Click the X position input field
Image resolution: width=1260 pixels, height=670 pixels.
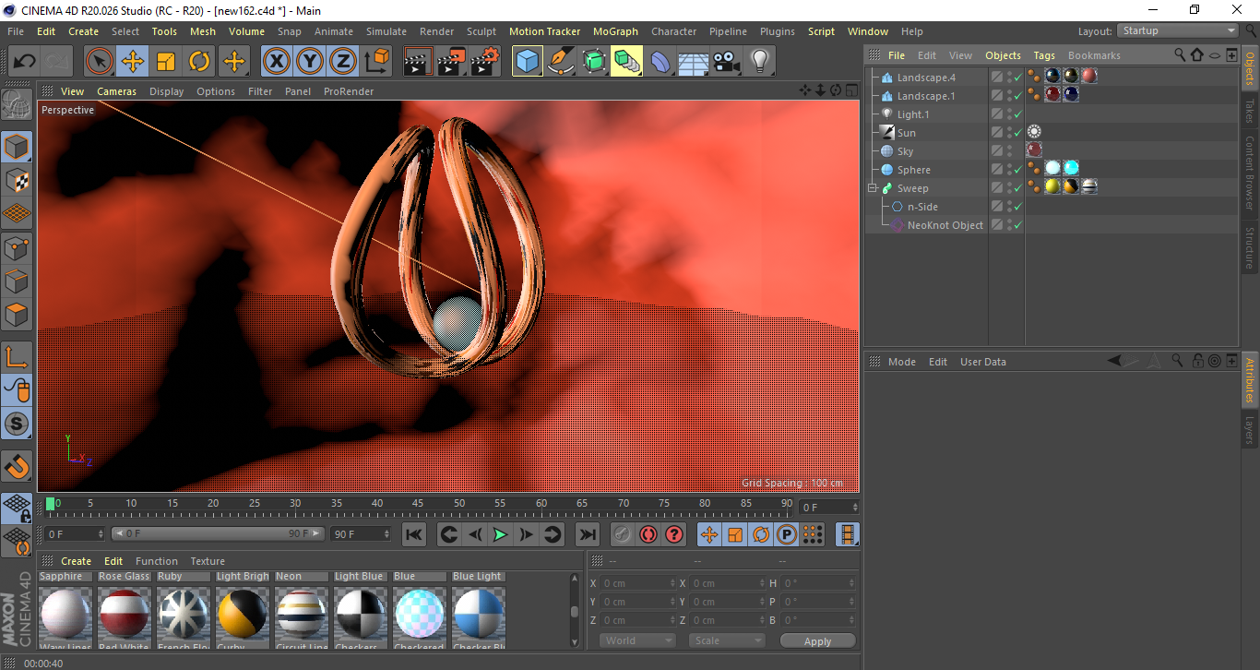(639, 583)
